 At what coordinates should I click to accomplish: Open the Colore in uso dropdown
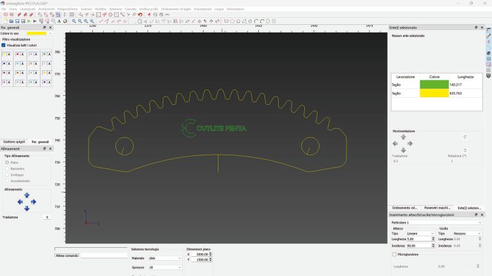[x=50, y=33]
